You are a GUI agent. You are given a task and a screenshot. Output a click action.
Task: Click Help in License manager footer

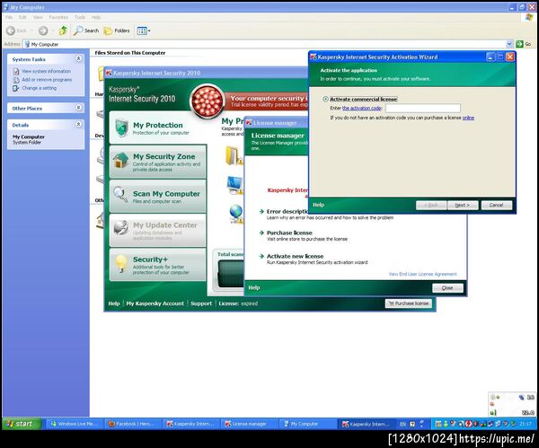point(254,287)
